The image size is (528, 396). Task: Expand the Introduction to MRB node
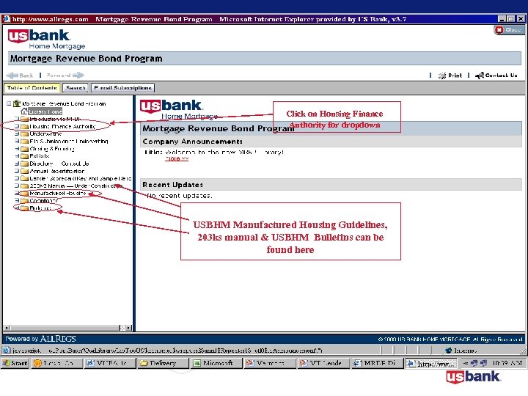tap(17, 119)
